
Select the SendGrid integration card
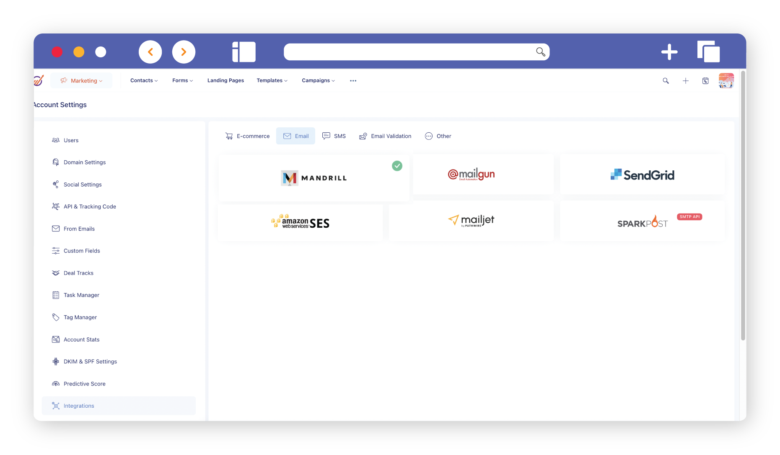click(x=642, y=174)
